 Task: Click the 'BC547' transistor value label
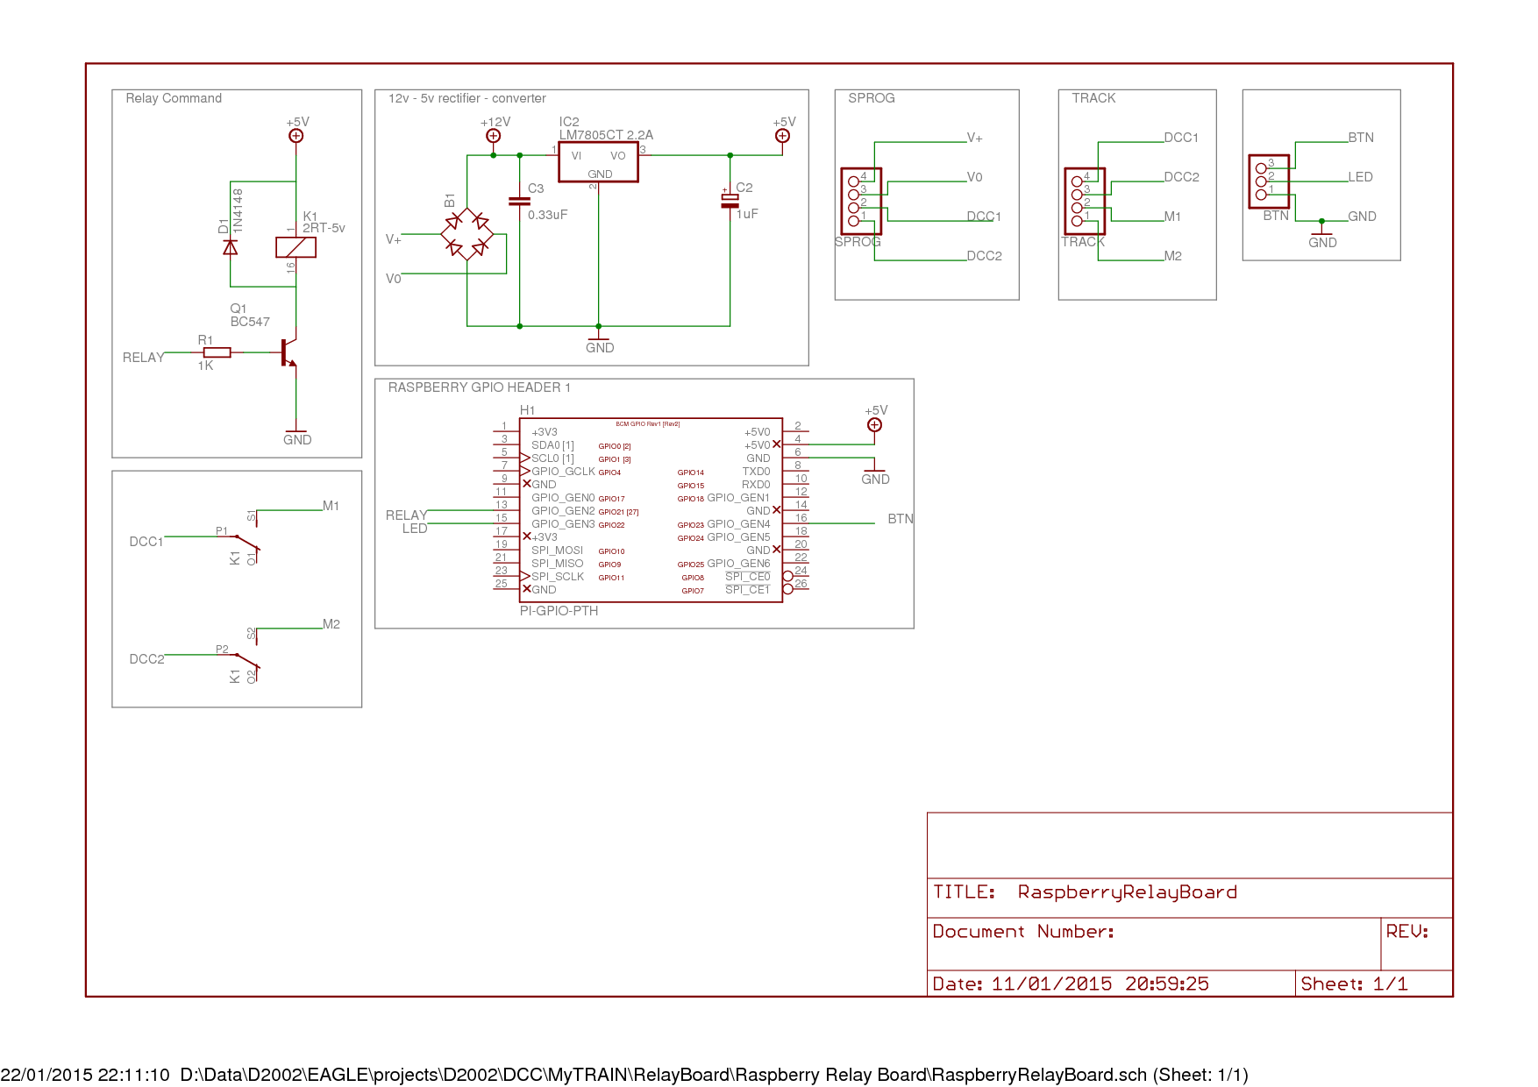(250, 322)
